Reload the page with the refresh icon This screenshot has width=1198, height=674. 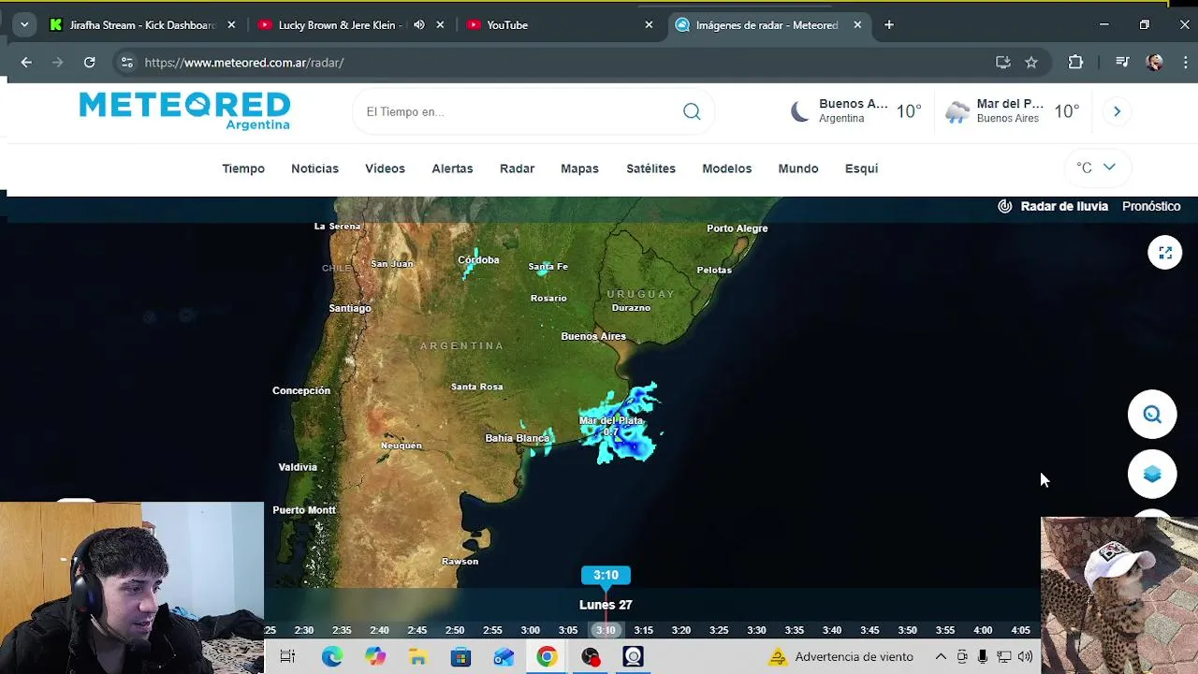(89, 63)
